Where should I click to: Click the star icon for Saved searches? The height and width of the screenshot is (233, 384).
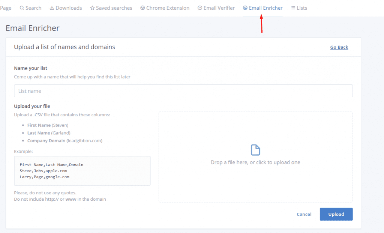pos(92,8)
